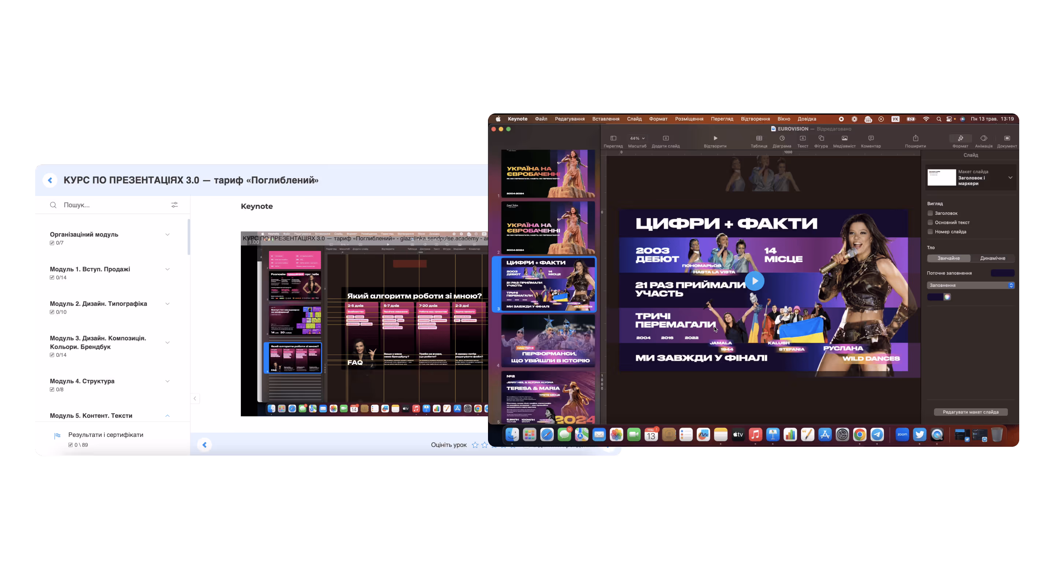Open the Заповнення fill type dropdown
The image size is (1054, 569).
point(971,285)
